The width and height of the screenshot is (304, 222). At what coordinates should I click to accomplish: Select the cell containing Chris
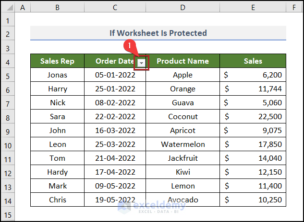[57, 200]
